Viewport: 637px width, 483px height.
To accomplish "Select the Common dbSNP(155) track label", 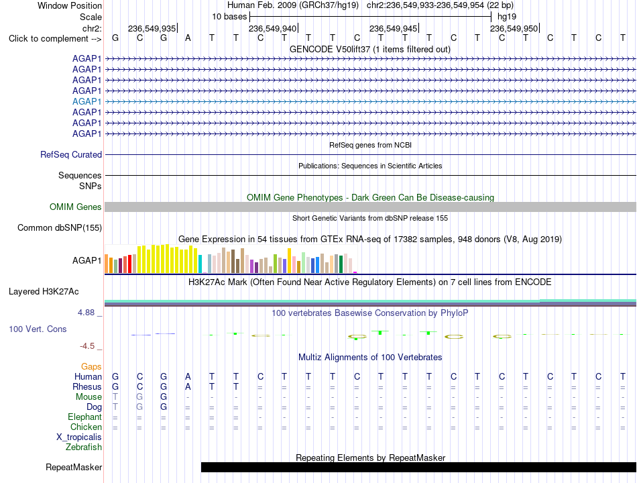I will click(60, 227).
